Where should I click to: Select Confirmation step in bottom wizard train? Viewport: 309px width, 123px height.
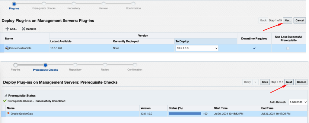pyautogui.click(x=135, y=65)
